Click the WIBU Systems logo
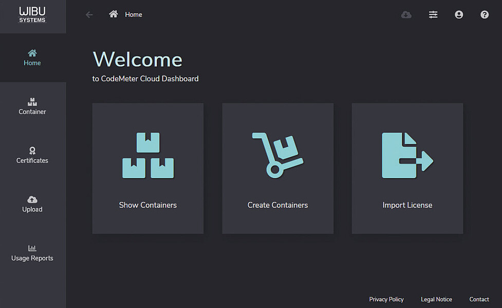This screenshot has height=308, width=502. coord(32,15)
